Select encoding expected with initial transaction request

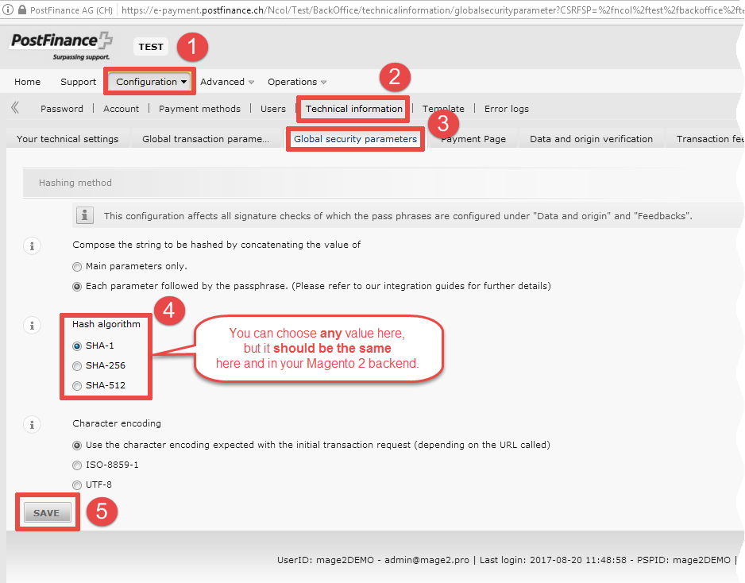coord(77,446)
